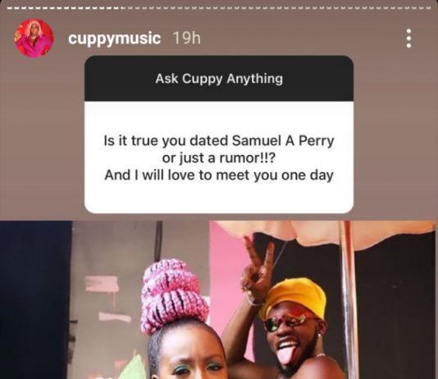This screenshot has width=438, height=379.
Task: Tap the pink braided hair bun in photo
Action: (x=174, y=295)
